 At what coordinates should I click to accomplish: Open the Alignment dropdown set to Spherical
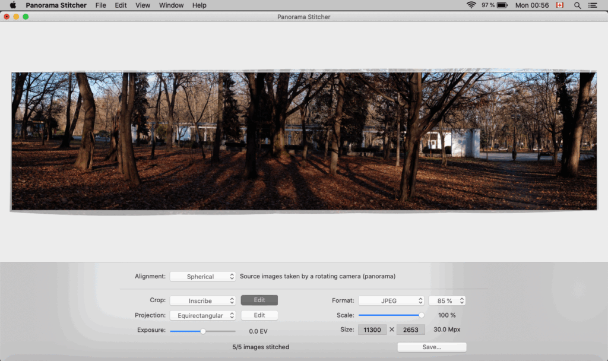[x=202, y=276]
